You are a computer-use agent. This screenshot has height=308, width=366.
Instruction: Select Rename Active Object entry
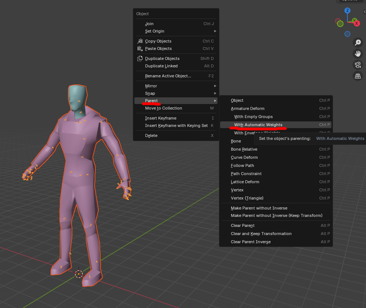tap(176, 76)
